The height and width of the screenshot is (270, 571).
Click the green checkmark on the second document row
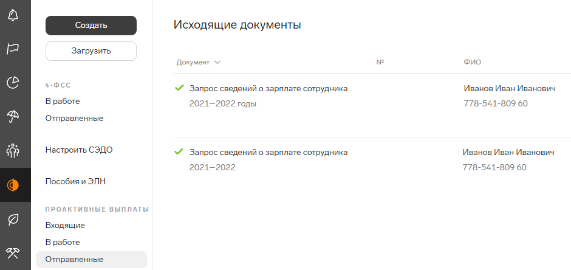click(179, 152)
